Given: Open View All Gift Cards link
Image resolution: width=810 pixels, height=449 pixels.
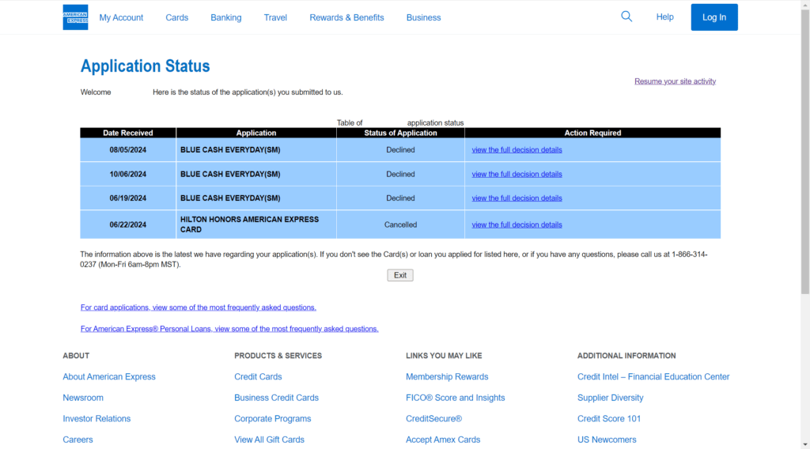Looking at the screenshot, I should click(x=269, y=440).
